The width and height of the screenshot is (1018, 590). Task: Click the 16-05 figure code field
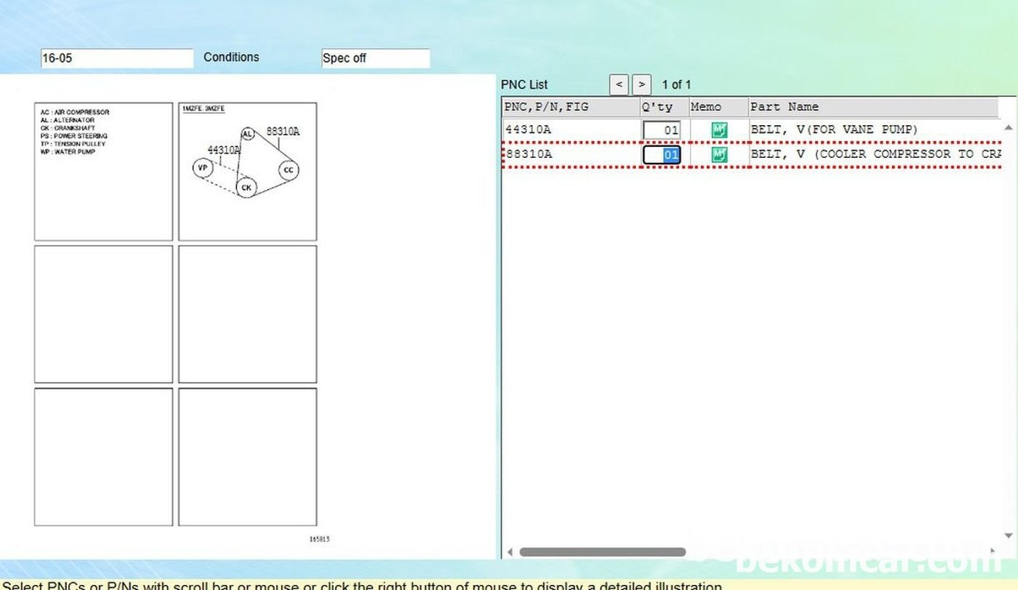pos(116,58)
